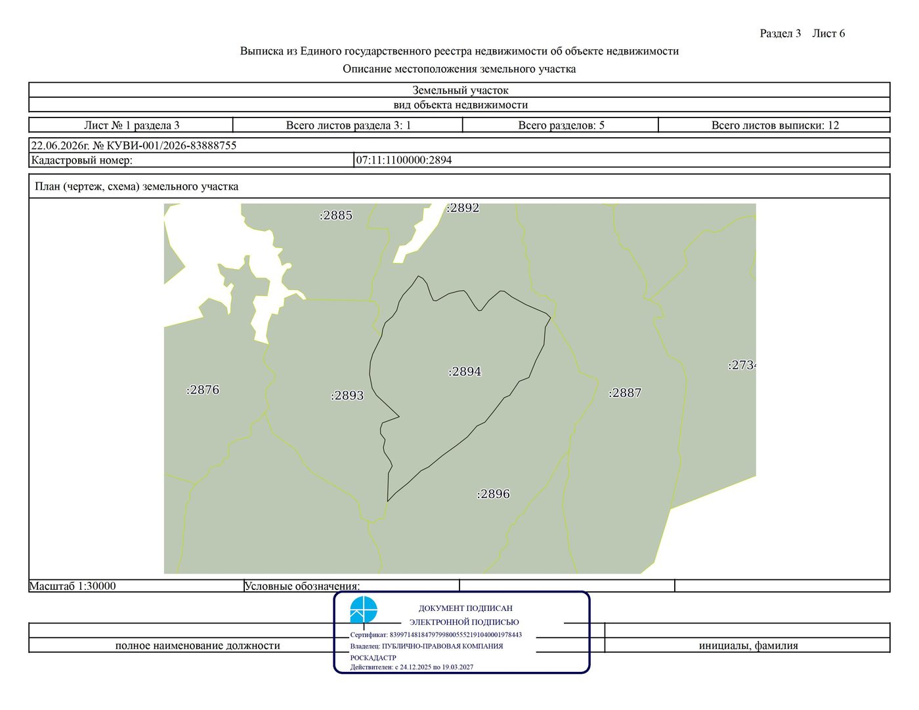This screenshot has width=919, height=710.
Task: Click the 'Раздел 3 Лист 6' page header
Action: click(802, 33)
